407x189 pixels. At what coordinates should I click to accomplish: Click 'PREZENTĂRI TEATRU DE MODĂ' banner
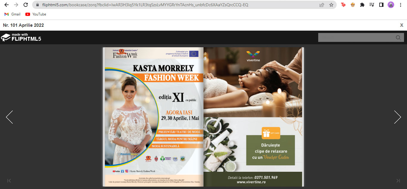[179, 132]
